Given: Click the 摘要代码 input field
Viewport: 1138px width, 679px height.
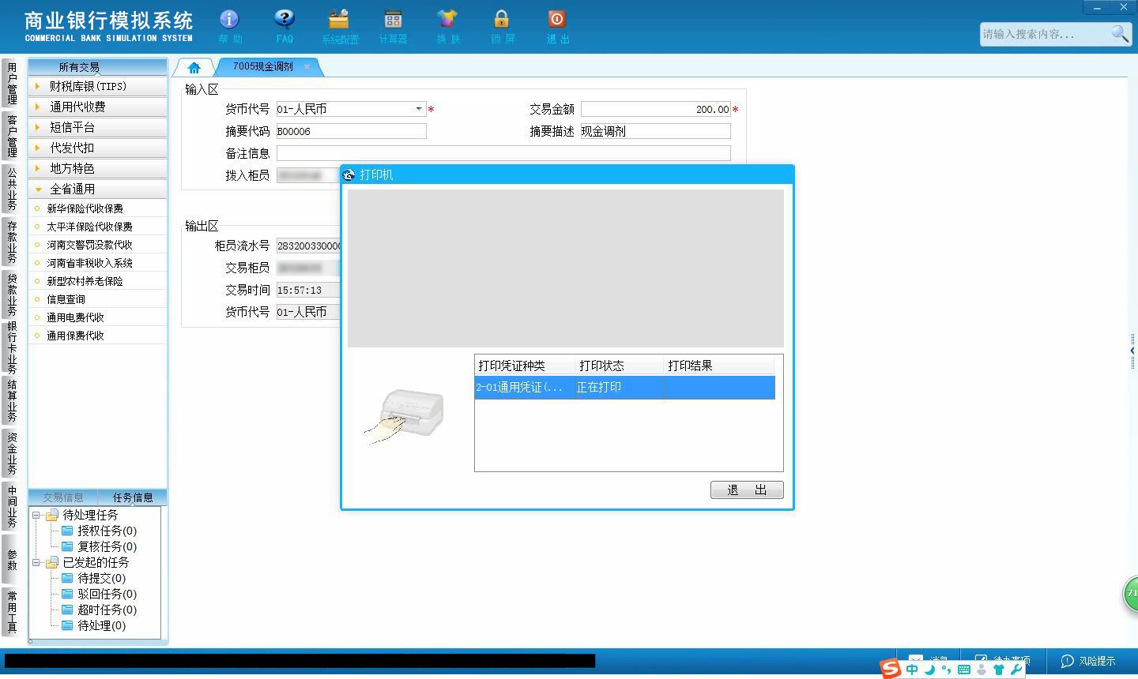Looking at the screenshot, I should pyautogui.click(x=351, y=131).
